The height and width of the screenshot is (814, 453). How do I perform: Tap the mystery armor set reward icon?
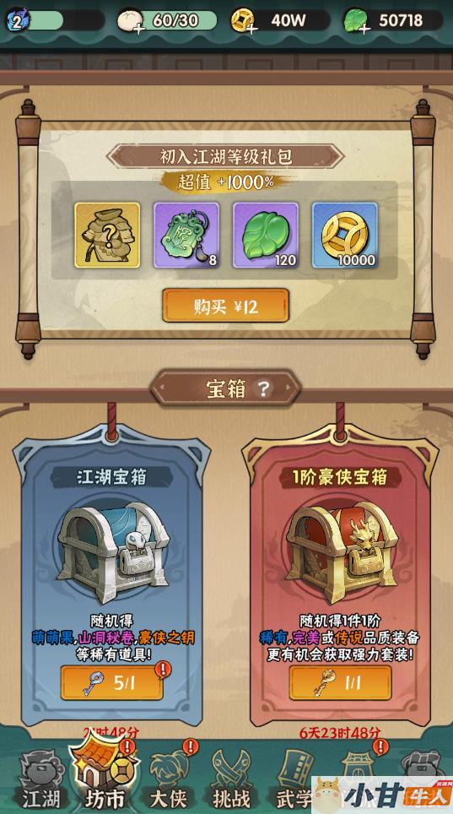pos(107,236)
